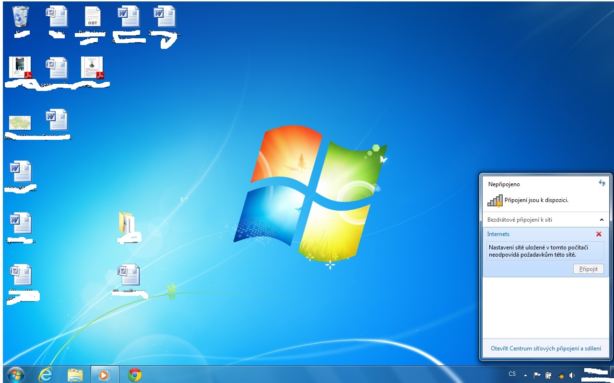The image size is (614, 383).
Task: Open Centrum síťových připojení a sdílení link
Action: (x=546, y=349)
